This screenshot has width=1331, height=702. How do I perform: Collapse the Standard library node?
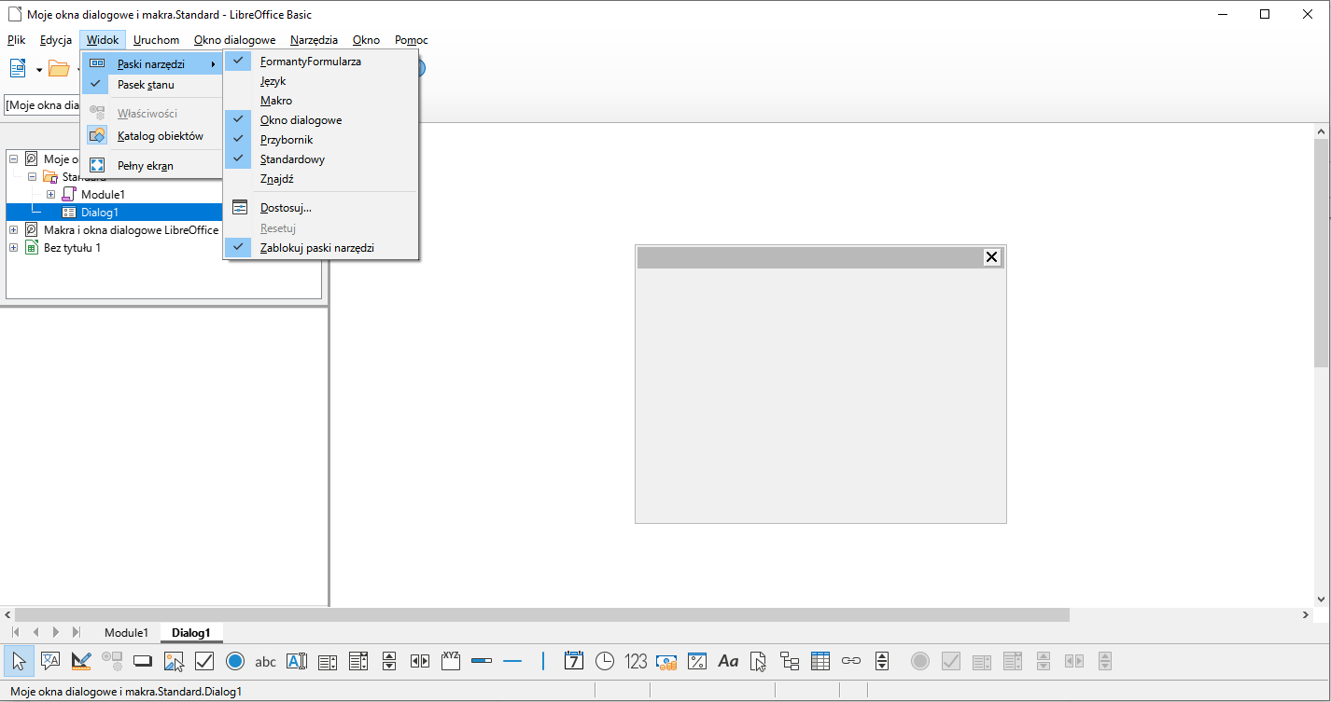[x=33, y=177]
